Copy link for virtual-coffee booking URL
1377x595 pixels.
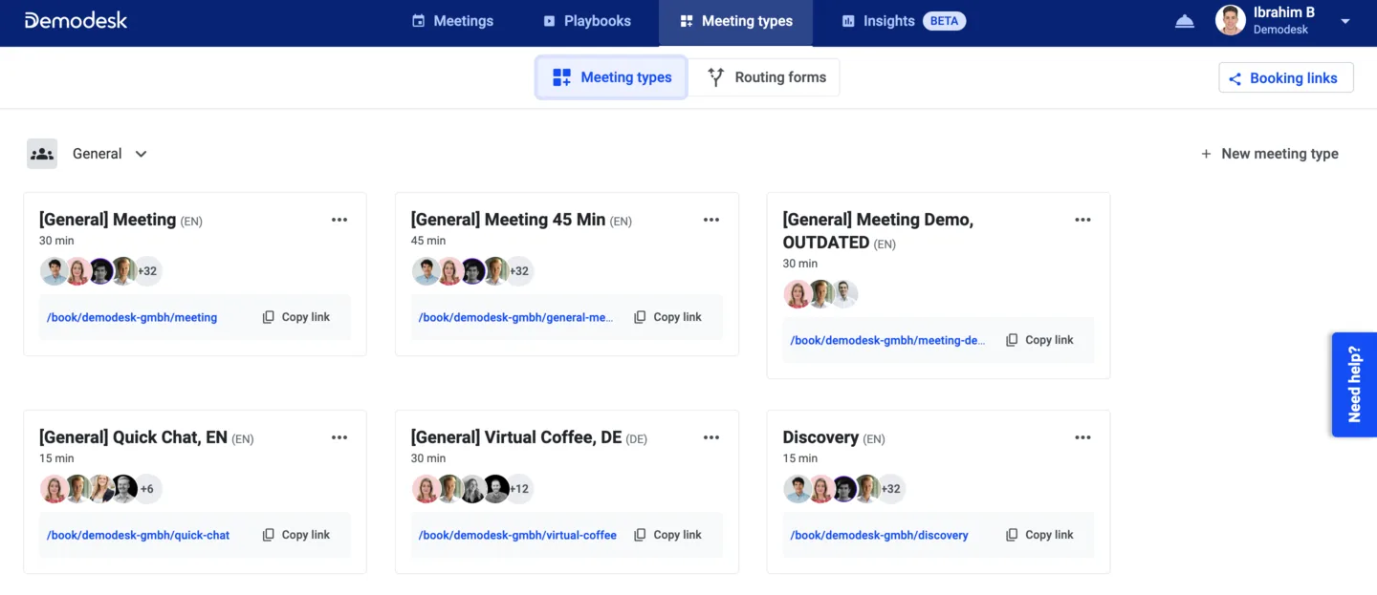tap(668, 535)
